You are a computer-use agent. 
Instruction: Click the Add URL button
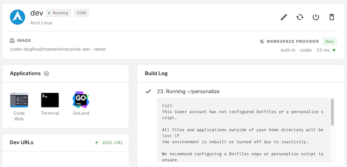[109, 143]
